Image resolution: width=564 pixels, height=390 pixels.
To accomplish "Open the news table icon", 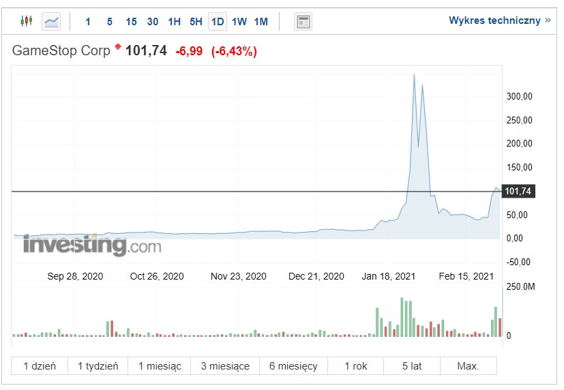I will tap(303, 22).
